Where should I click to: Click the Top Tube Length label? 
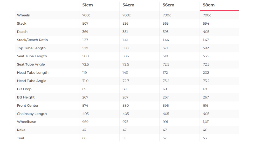click(x=31, y=48)
